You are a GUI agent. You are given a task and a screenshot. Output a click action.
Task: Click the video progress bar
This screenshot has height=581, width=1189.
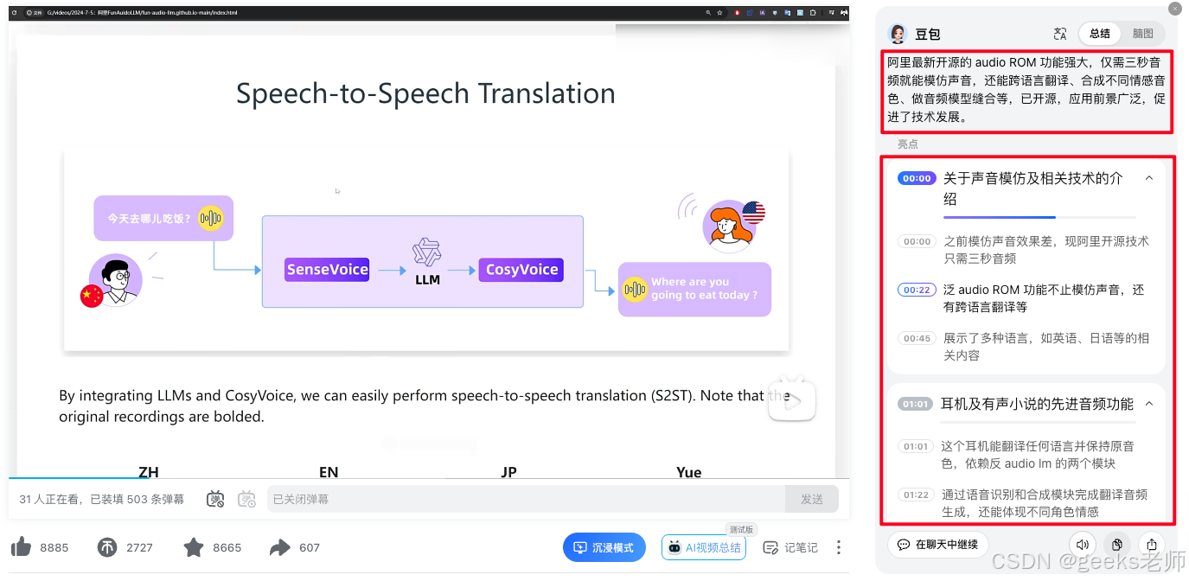point(429,477)
